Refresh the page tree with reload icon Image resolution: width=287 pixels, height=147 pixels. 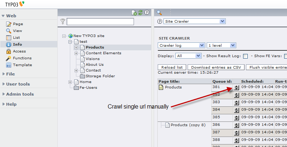140,13
